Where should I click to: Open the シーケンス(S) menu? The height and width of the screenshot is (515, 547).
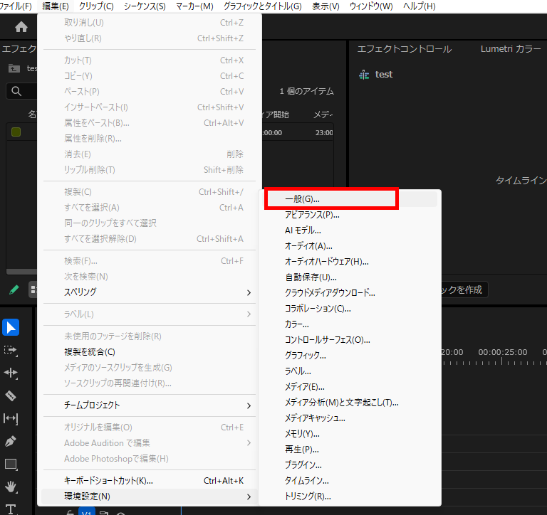145,6
